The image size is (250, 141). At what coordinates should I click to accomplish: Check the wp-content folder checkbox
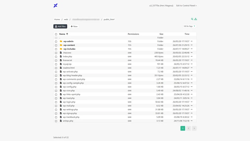[56, 45]
